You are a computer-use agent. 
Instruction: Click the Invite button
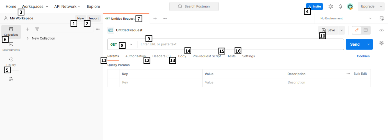point(315,6)
